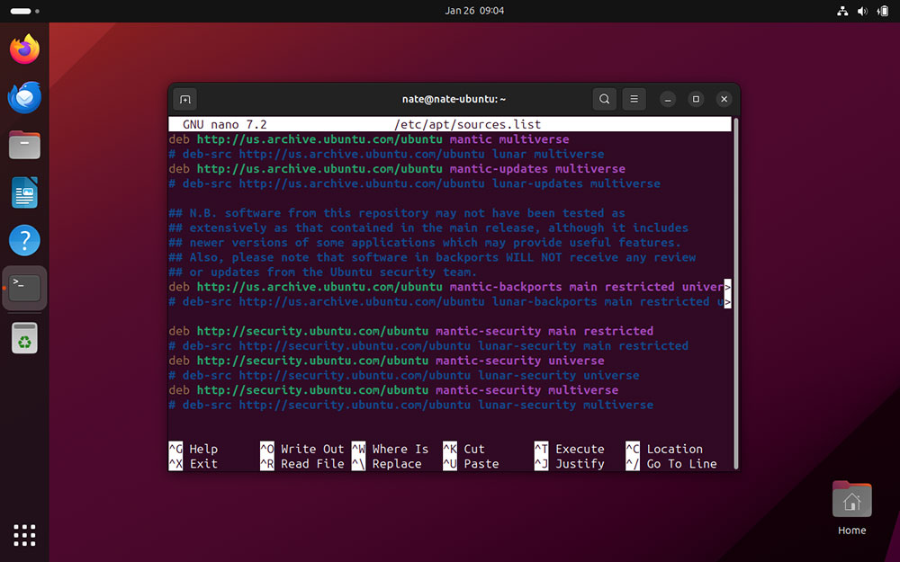Open the system status tray menu
Viewport: 900px width, 562px height.
click(x=862, y=11)
